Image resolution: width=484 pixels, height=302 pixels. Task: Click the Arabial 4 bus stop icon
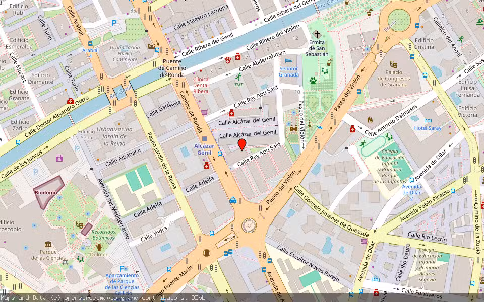(90, 44)
